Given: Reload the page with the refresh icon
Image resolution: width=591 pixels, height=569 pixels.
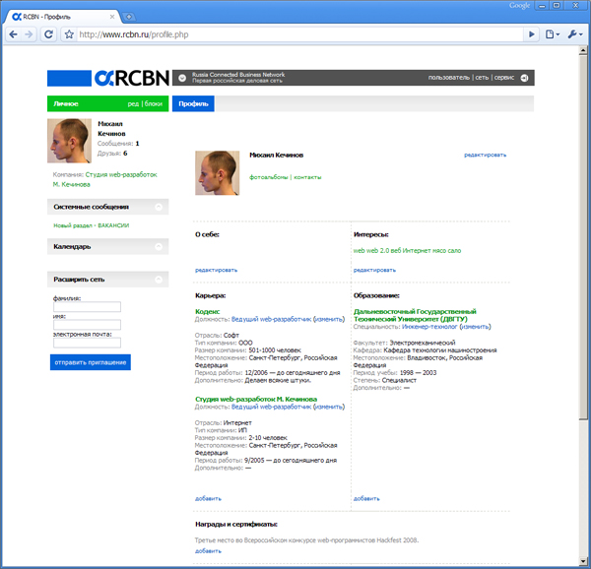Looking at the screenshot, I should [48, 34].
